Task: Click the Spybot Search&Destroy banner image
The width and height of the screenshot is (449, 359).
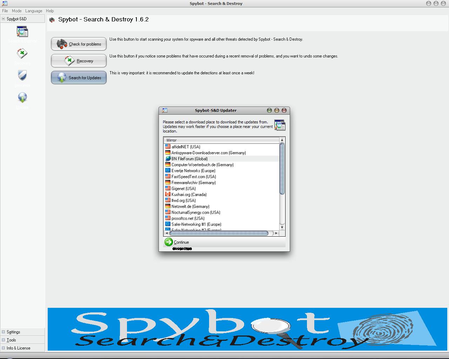Action: [x=248, y=329]
